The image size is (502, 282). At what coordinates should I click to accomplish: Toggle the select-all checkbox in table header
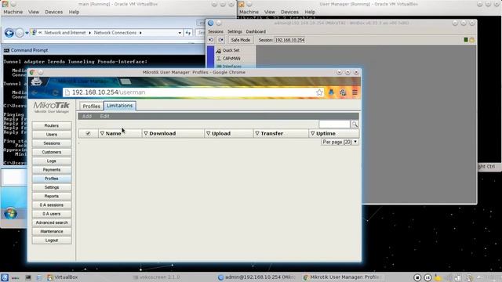[x=88, y=133]
